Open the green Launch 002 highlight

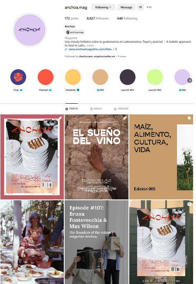(155, 77)
